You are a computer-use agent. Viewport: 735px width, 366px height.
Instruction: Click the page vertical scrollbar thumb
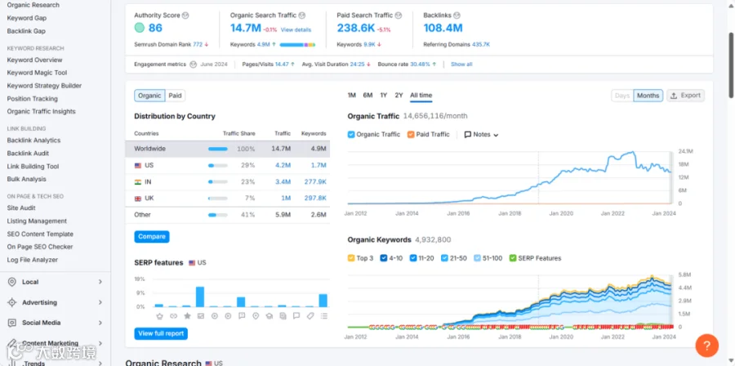(731, 65)
